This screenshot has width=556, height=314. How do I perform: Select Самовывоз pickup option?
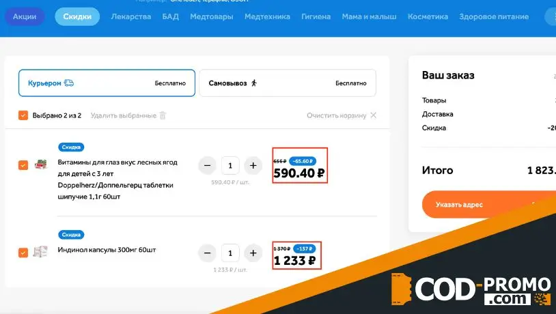point(288,83)
